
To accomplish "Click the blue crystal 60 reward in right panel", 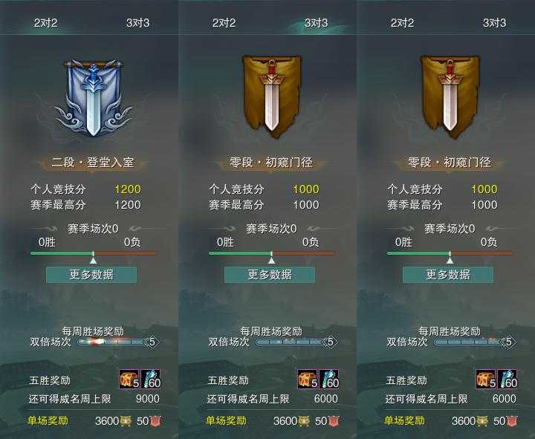I will (507, 379).
